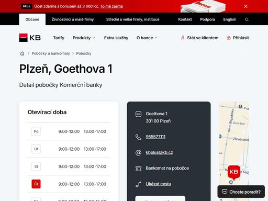Open Extra služby menu item
Image resolution: width=268 pixels, height=201 pixels.
pyautogui.click(x=116, y=38)
